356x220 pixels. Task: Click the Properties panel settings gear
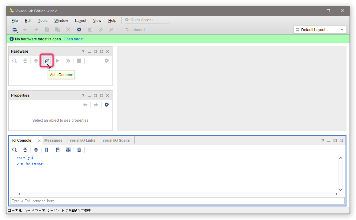click(106, 105)
